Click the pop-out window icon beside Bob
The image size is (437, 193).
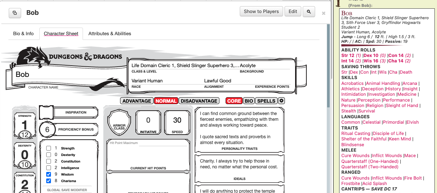(x=15, y=13)
